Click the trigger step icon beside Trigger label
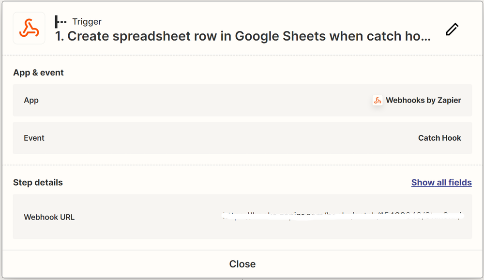Screen dimensions: 484x280 (60, 21)
